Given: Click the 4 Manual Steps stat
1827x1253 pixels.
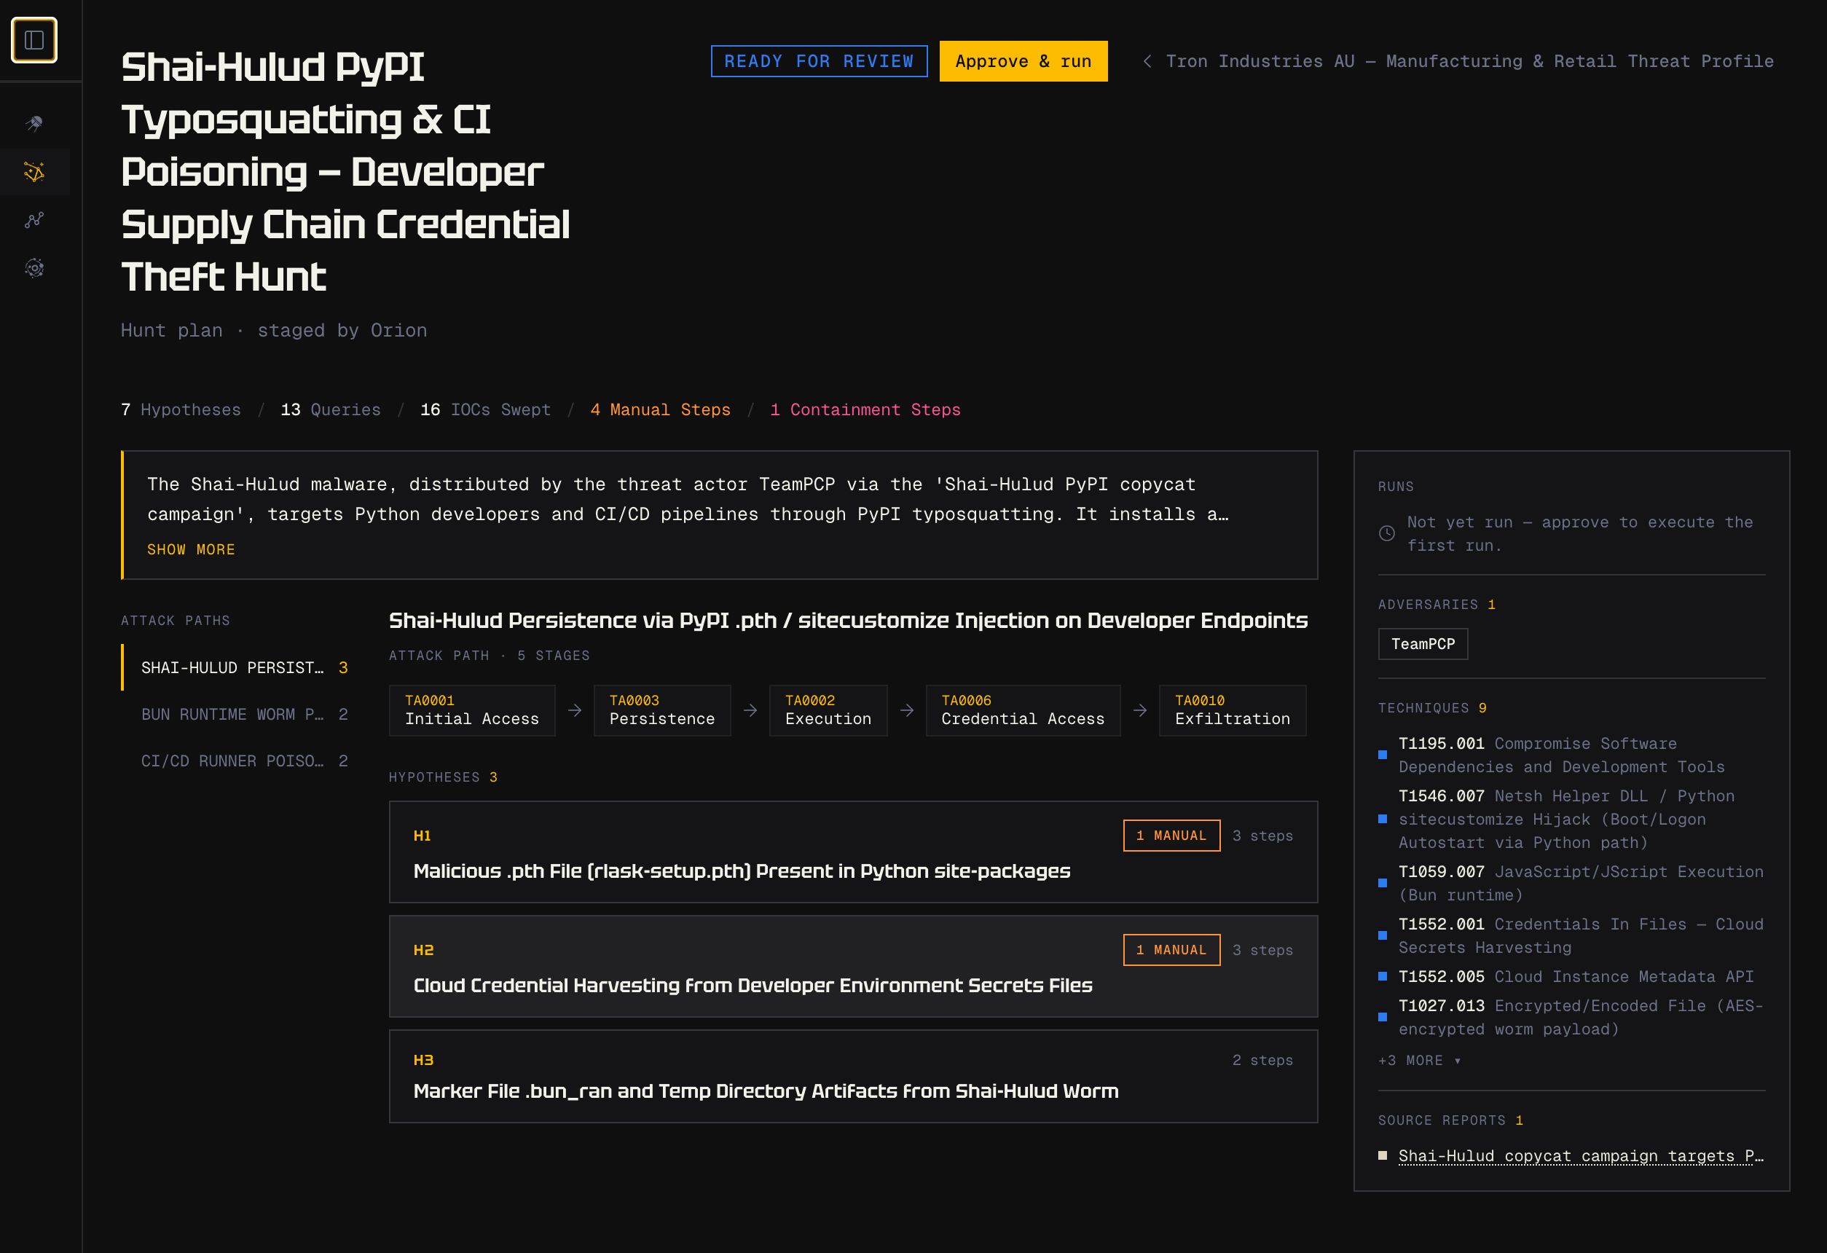Looking at the screenshot, I should pyautogui.click(x=661, y=409).
